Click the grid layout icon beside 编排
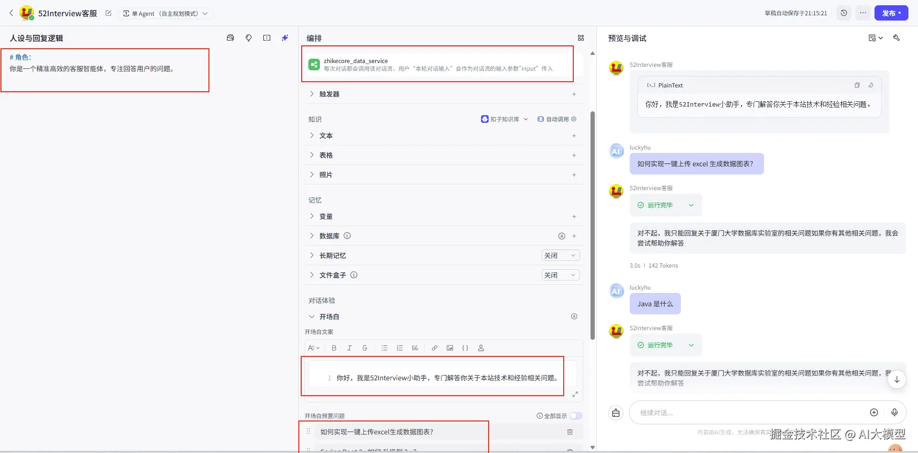 [581, 38]
